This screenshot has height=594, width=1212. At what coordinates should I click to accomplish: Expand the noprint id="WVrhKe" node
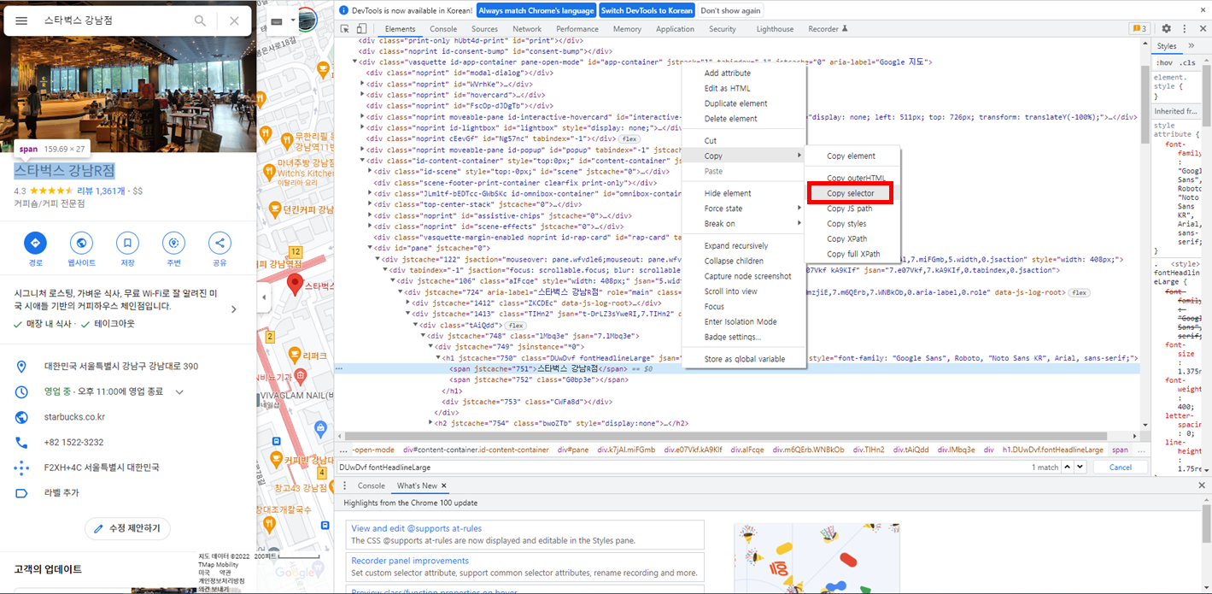tap(364, 85)
